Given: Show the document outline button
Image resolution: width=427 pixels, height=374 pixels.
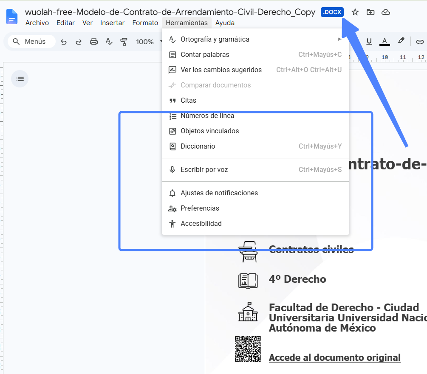Looking at the screenshot, I should (20, 79).
